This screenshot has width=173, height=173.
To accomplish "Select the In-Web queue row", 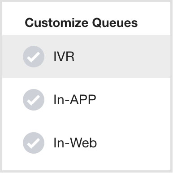I will pyautogui.click(x=86, y=143).
